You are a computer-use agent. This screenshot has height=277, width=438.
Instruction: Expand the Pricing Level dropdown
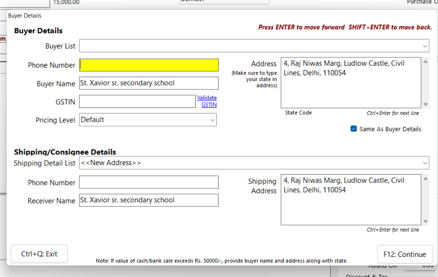click(x=148, y=120)
